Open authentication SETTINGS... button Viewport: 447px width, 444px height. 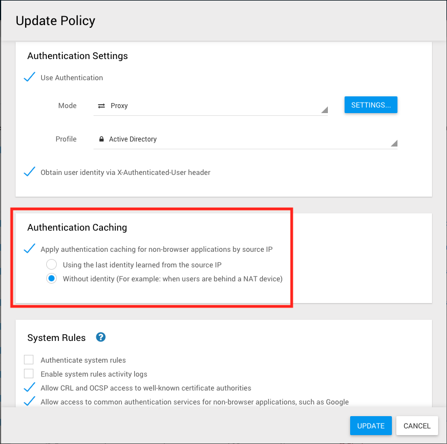[371, 105]
